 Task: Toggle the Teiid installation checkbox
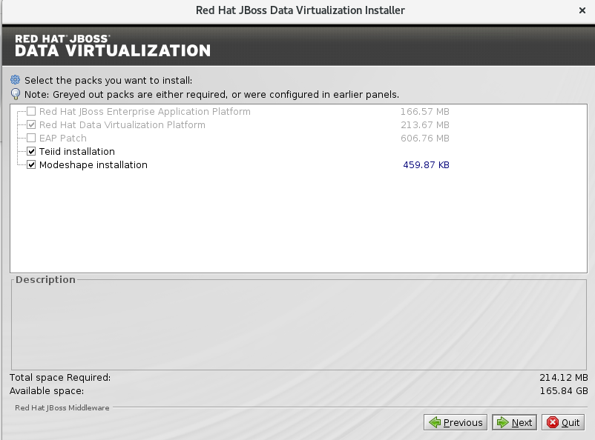(31, 152)
